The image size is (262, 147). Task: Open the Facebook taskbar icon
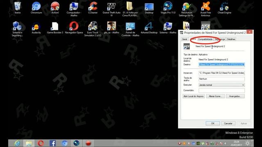(x=53, y=143)
